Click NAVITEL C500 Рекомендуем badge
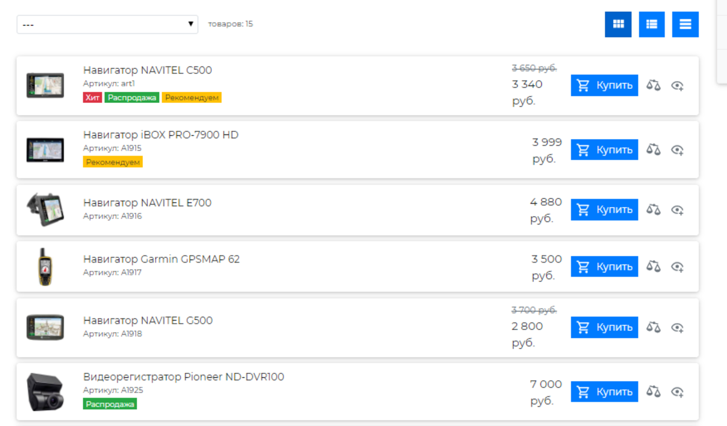Viewport: 727px width, 426px height. 191,97
